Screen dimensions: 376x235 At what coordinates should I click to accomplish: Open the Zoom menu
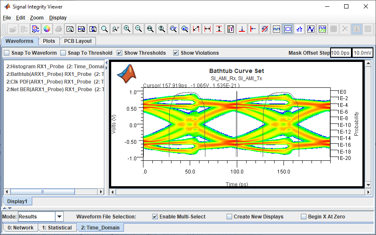point(36,18)
